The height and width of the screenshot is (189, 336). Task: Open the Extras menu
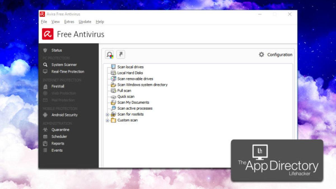coord(69,22)
